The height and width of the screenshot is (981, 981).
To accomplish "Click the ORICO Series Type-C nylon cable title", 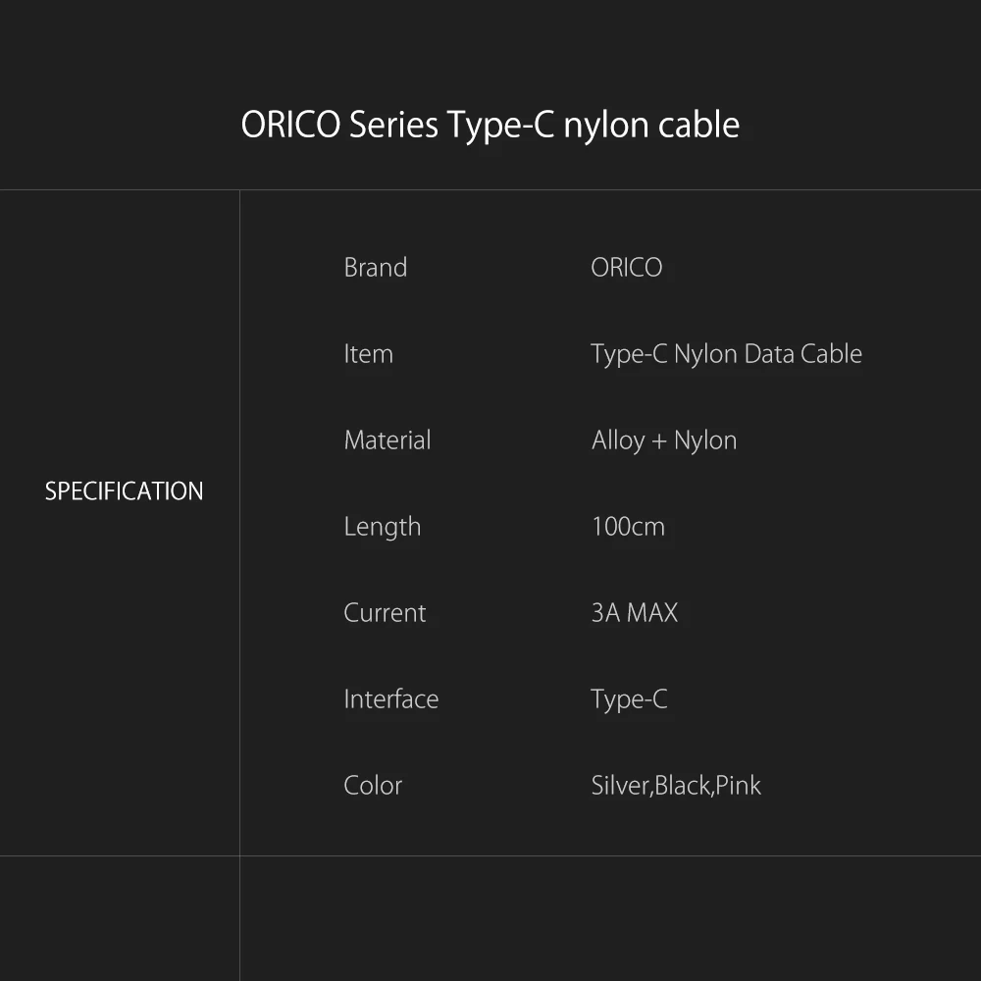I will 490,126.
